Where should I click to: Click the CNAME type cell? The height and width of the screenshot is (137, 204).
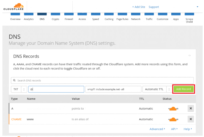tap(16, 119)
